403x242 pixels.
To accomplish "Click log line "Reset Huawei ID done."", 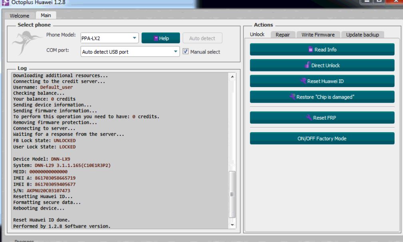I will 42,220.
